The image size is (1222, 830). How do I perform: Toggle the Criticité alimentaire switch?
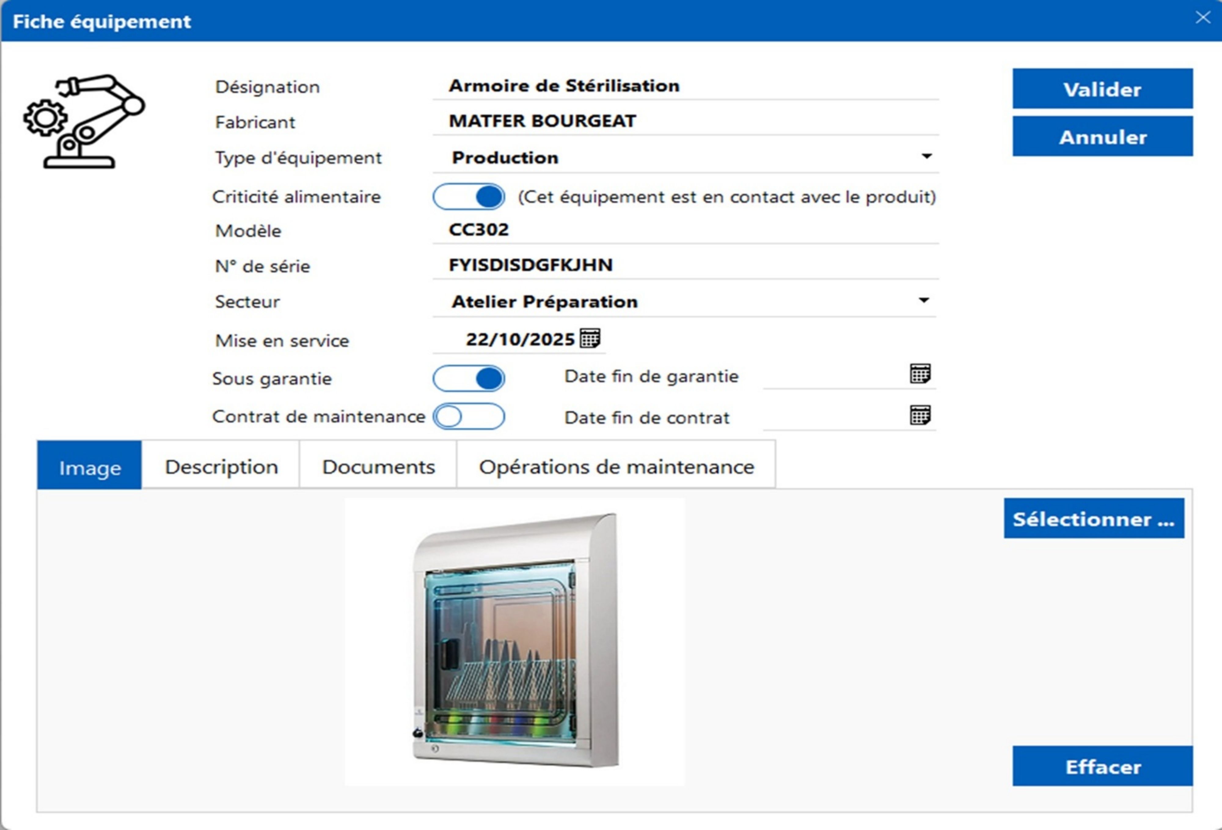(469, 197)
